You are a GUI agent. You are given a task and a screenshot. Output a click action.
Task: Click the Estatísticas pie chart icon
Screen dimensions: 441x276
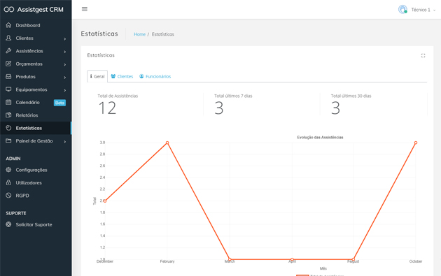(x=8, y=128)
